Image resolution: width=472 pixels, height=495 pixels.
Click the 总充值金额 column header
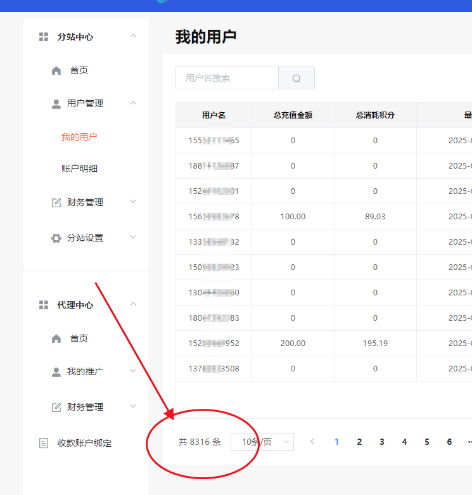pos(293,115)
